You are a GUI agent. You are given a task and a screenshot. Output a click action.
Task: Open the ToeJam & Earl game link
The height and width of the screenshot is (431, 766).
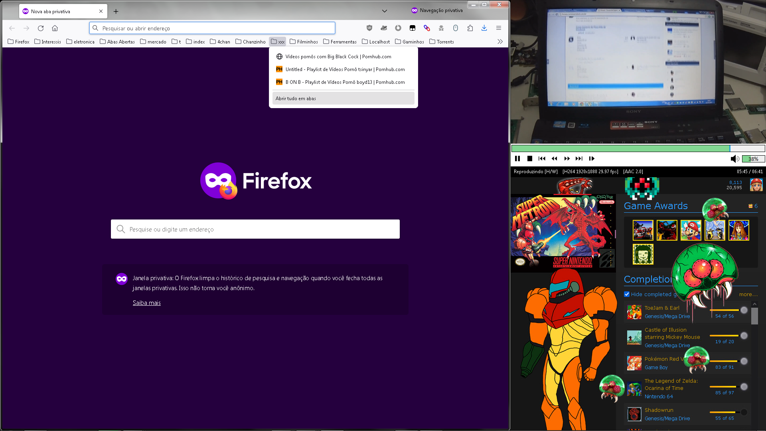(x=662, y=308)
